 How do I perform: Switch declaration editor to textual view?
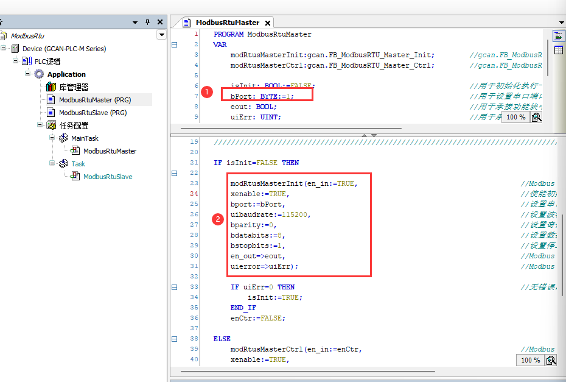(558, 36)
